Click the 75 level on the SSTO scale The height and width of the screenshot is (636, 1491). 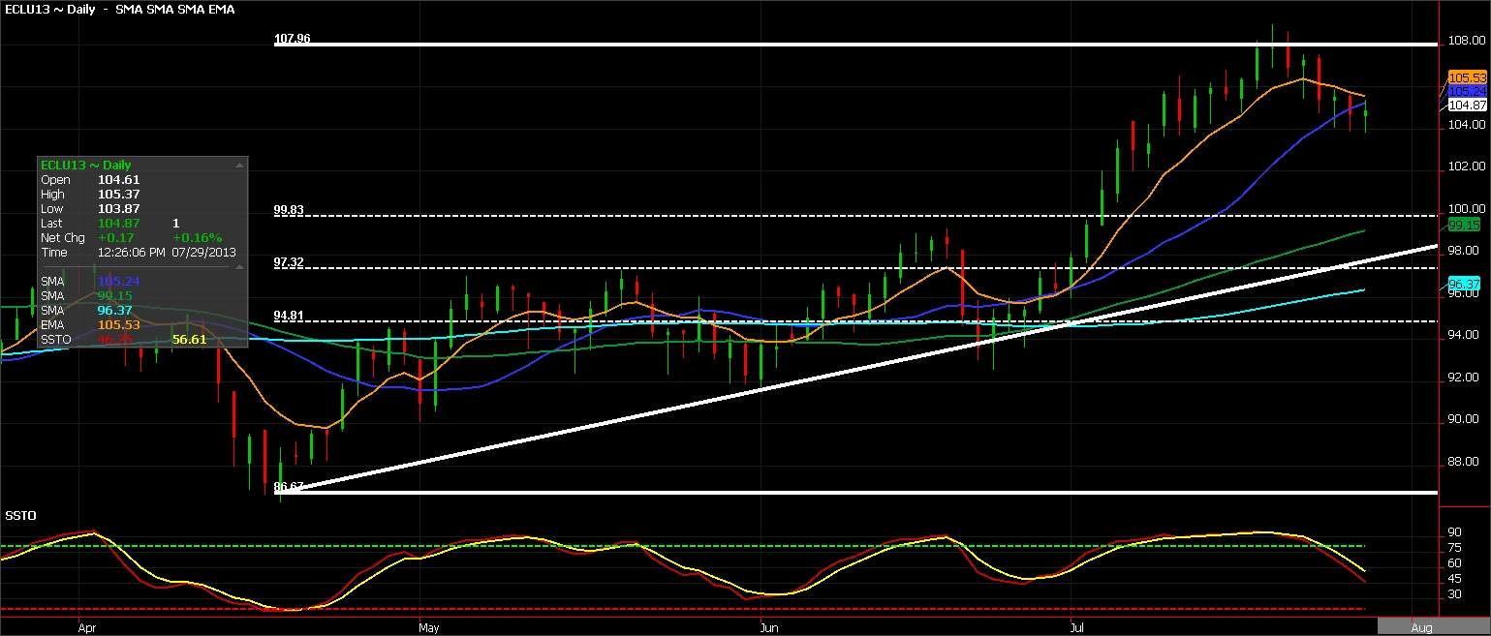click(x=1454, y=547)
